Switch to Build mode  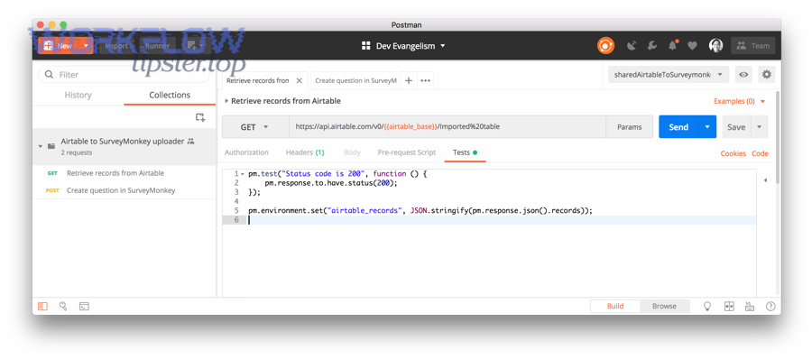click(615, 306)
